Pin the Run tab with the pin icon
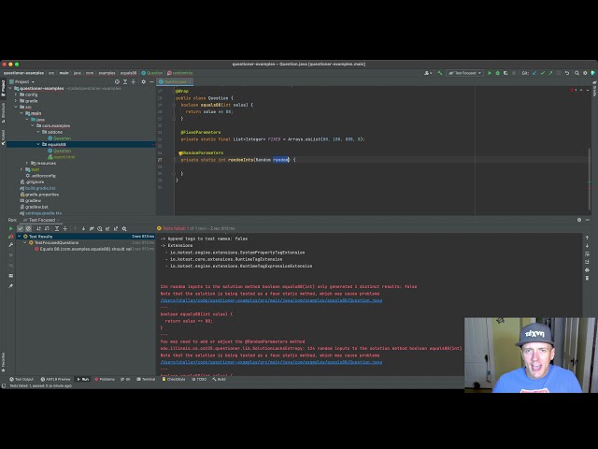The image size is (598, 449). (10, 285)
